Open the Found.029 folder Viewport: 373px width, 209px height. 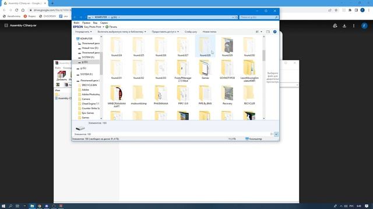point(227,47)
